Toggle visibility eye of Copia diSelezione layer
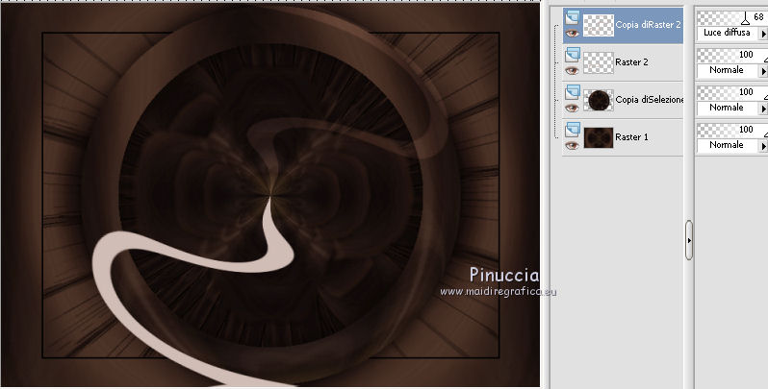 (572, 108)
